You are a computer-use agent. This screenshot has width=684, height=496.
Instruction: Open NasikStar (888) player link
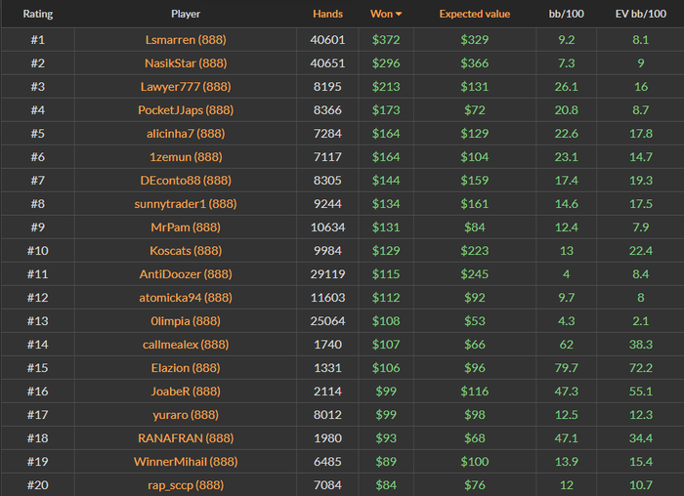pyautogui.click(x=186, y=63)
